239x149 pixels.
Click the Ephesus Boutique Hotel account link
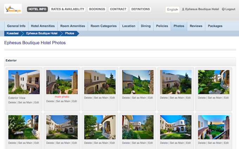(x=202, y=9)
